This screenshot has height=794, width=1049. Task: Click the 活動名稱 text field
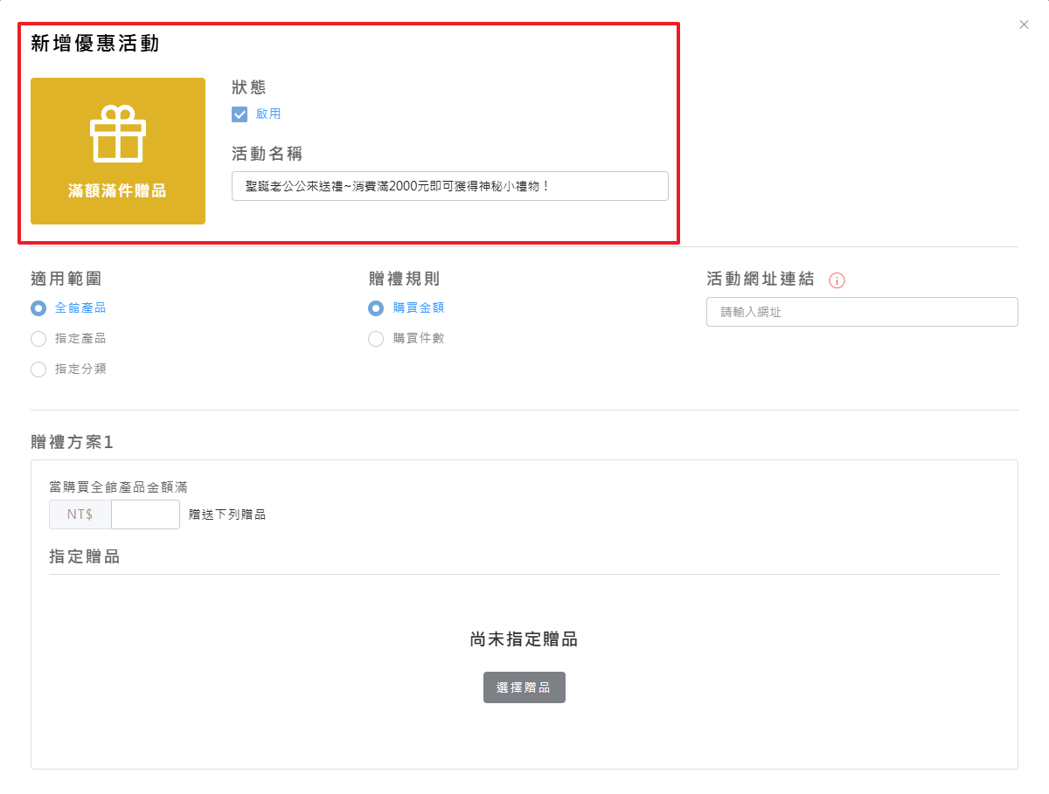(449, 186)
